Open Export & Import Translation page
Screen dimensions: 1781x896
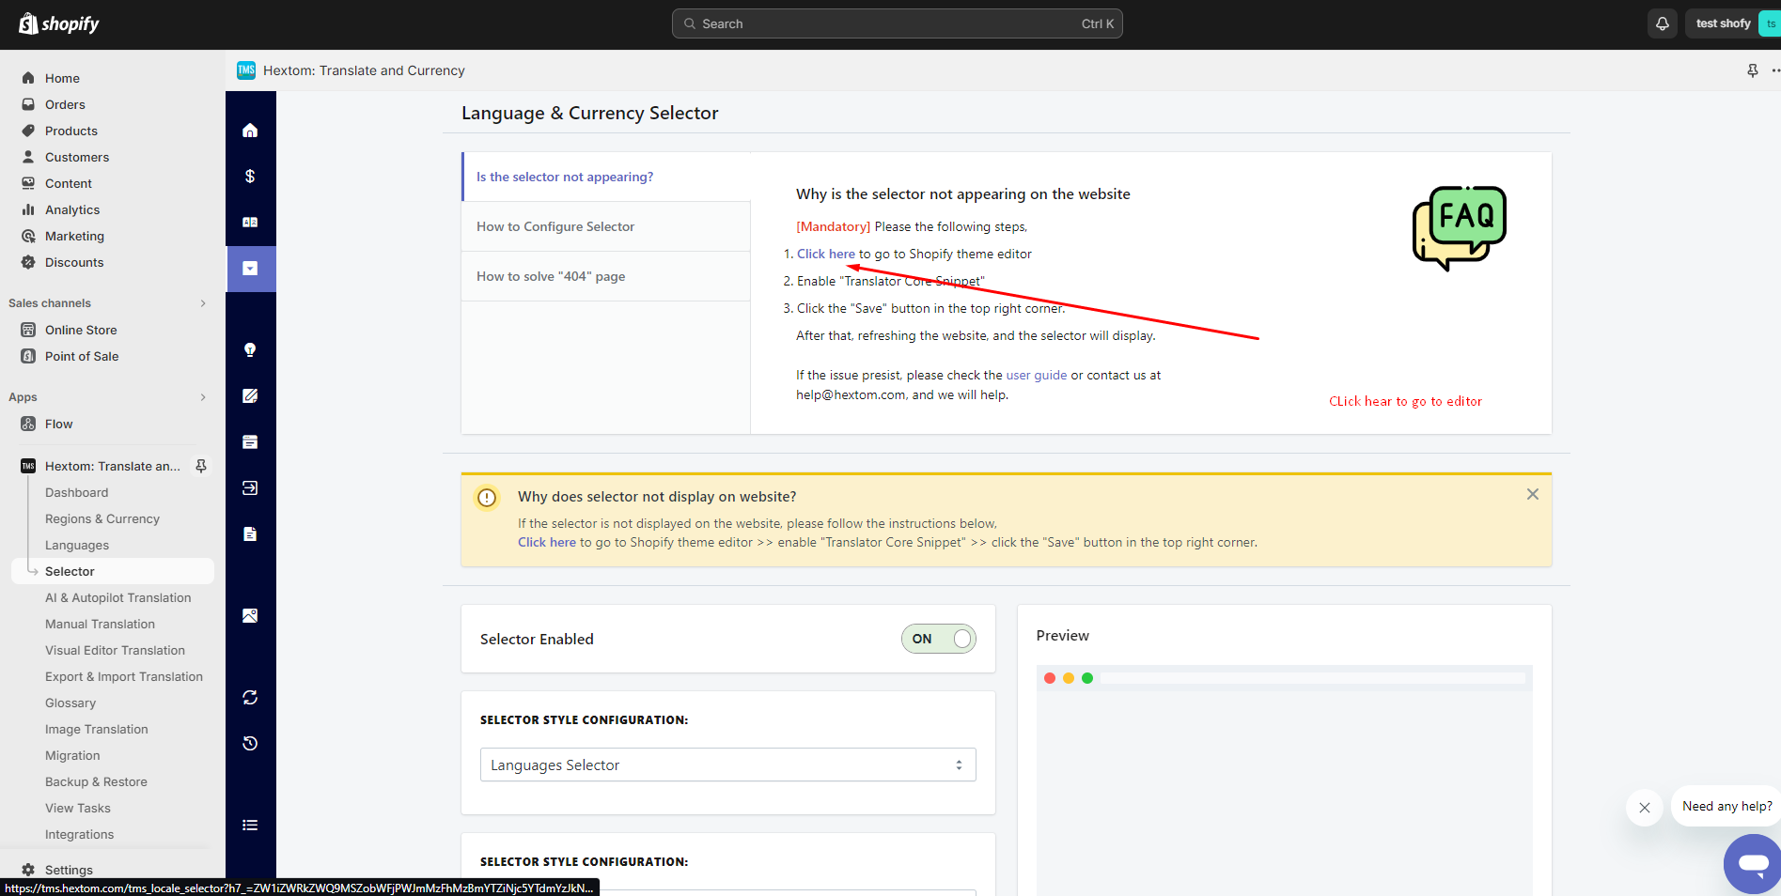pyautogui.click(x=124, y=676)
